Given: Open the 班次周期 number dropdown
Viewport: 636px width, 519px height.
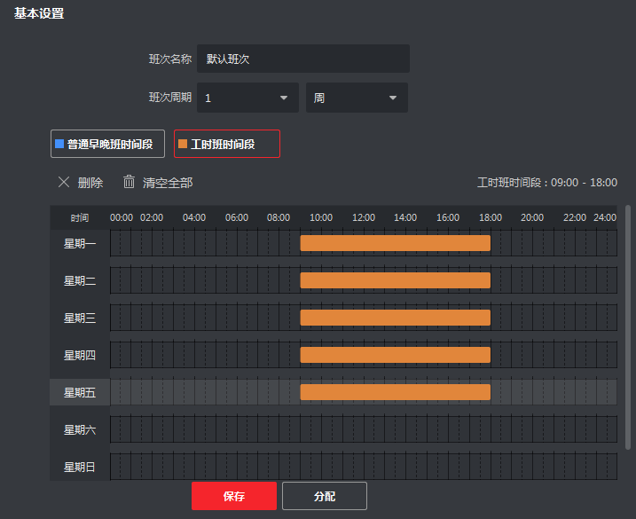Looking at the screenshot, I should point(247,98).
